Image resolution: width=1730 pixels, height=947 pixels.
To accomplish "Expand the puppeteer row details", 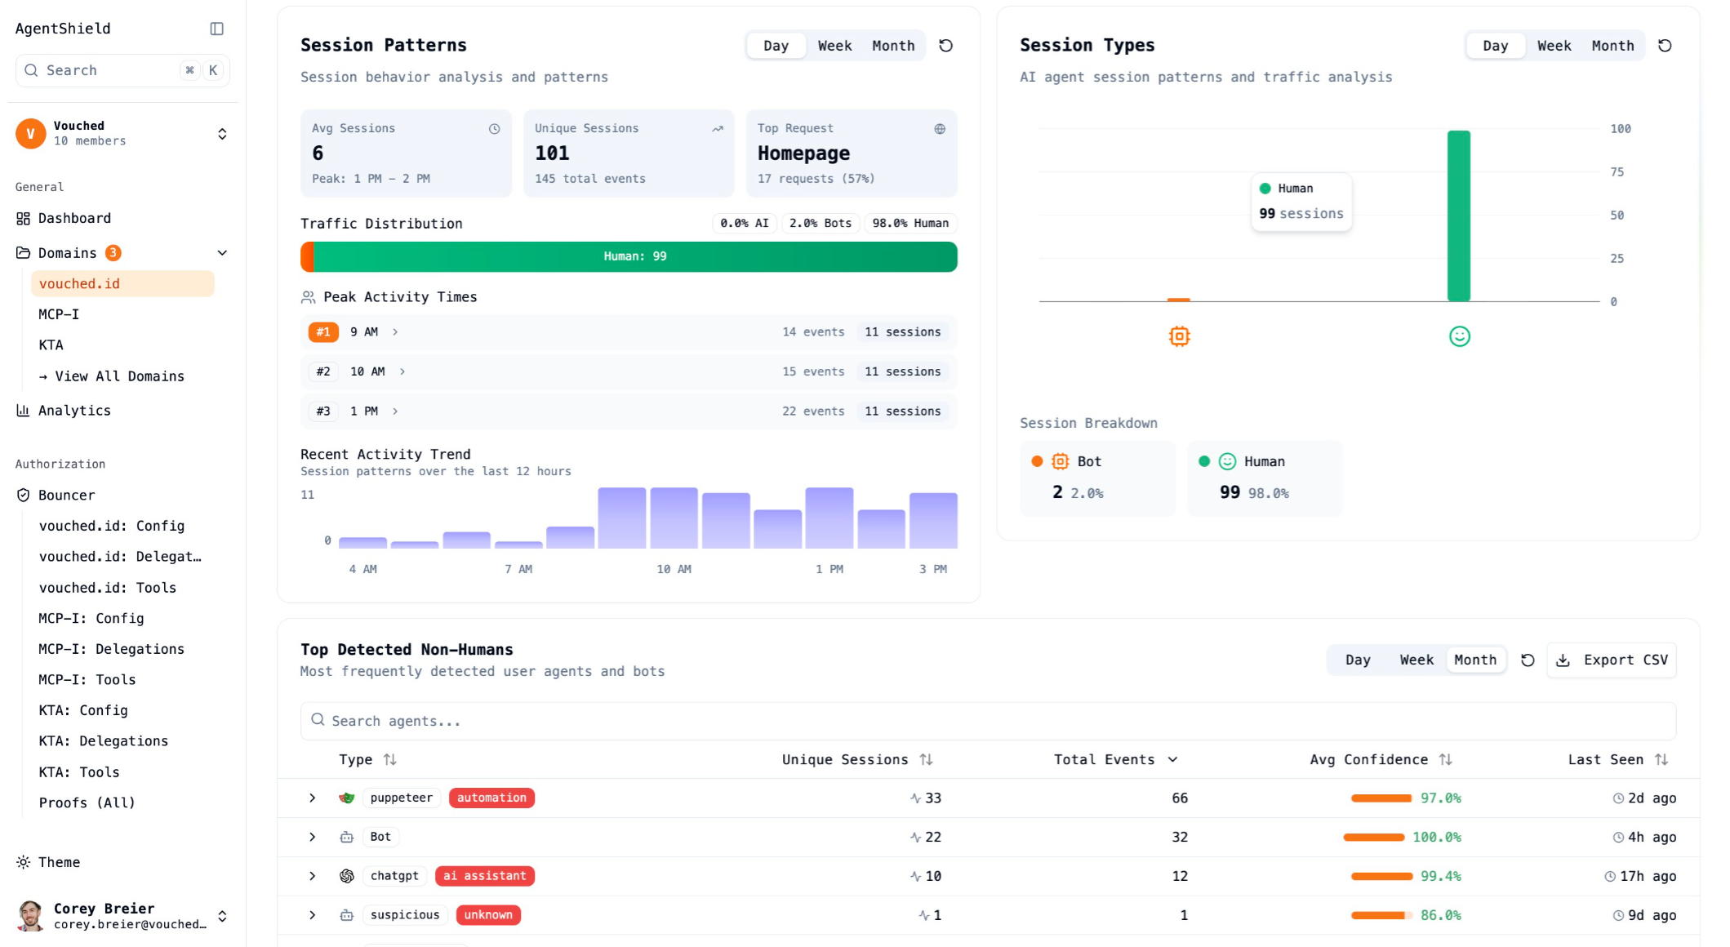I will (x=312, y=798).
